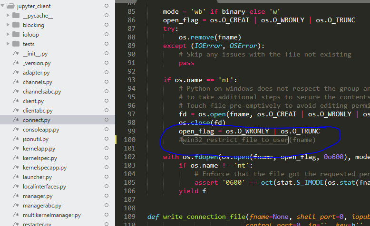This screenshot has width=370, height=226.
Task: Open channelsabc.py file
Action: [x=42, y=92]
